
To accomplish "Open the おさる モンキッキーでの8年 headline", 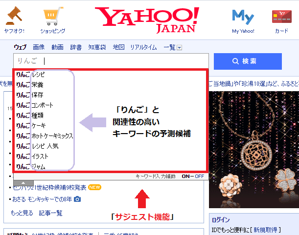I will (42, 199).
